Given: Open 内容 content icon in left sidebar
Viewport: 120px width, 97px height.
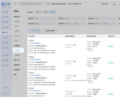Looking at the screenshot, I should point(3,43).
